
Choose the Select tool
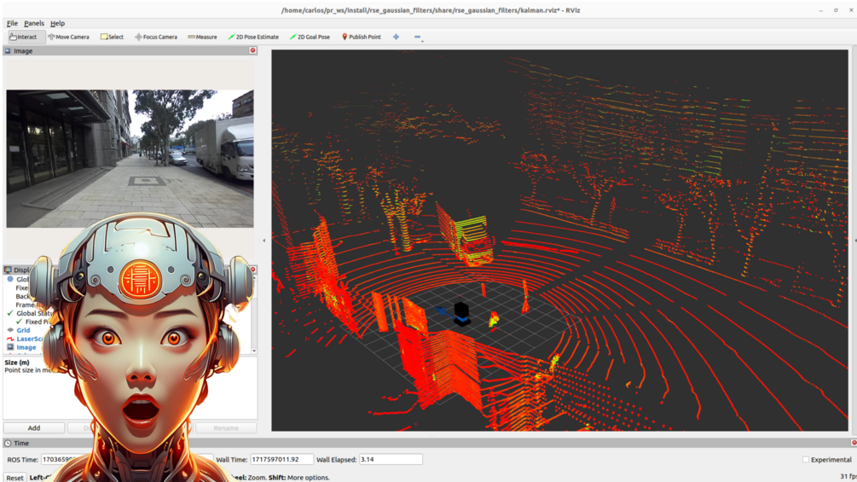coord(112,37)
